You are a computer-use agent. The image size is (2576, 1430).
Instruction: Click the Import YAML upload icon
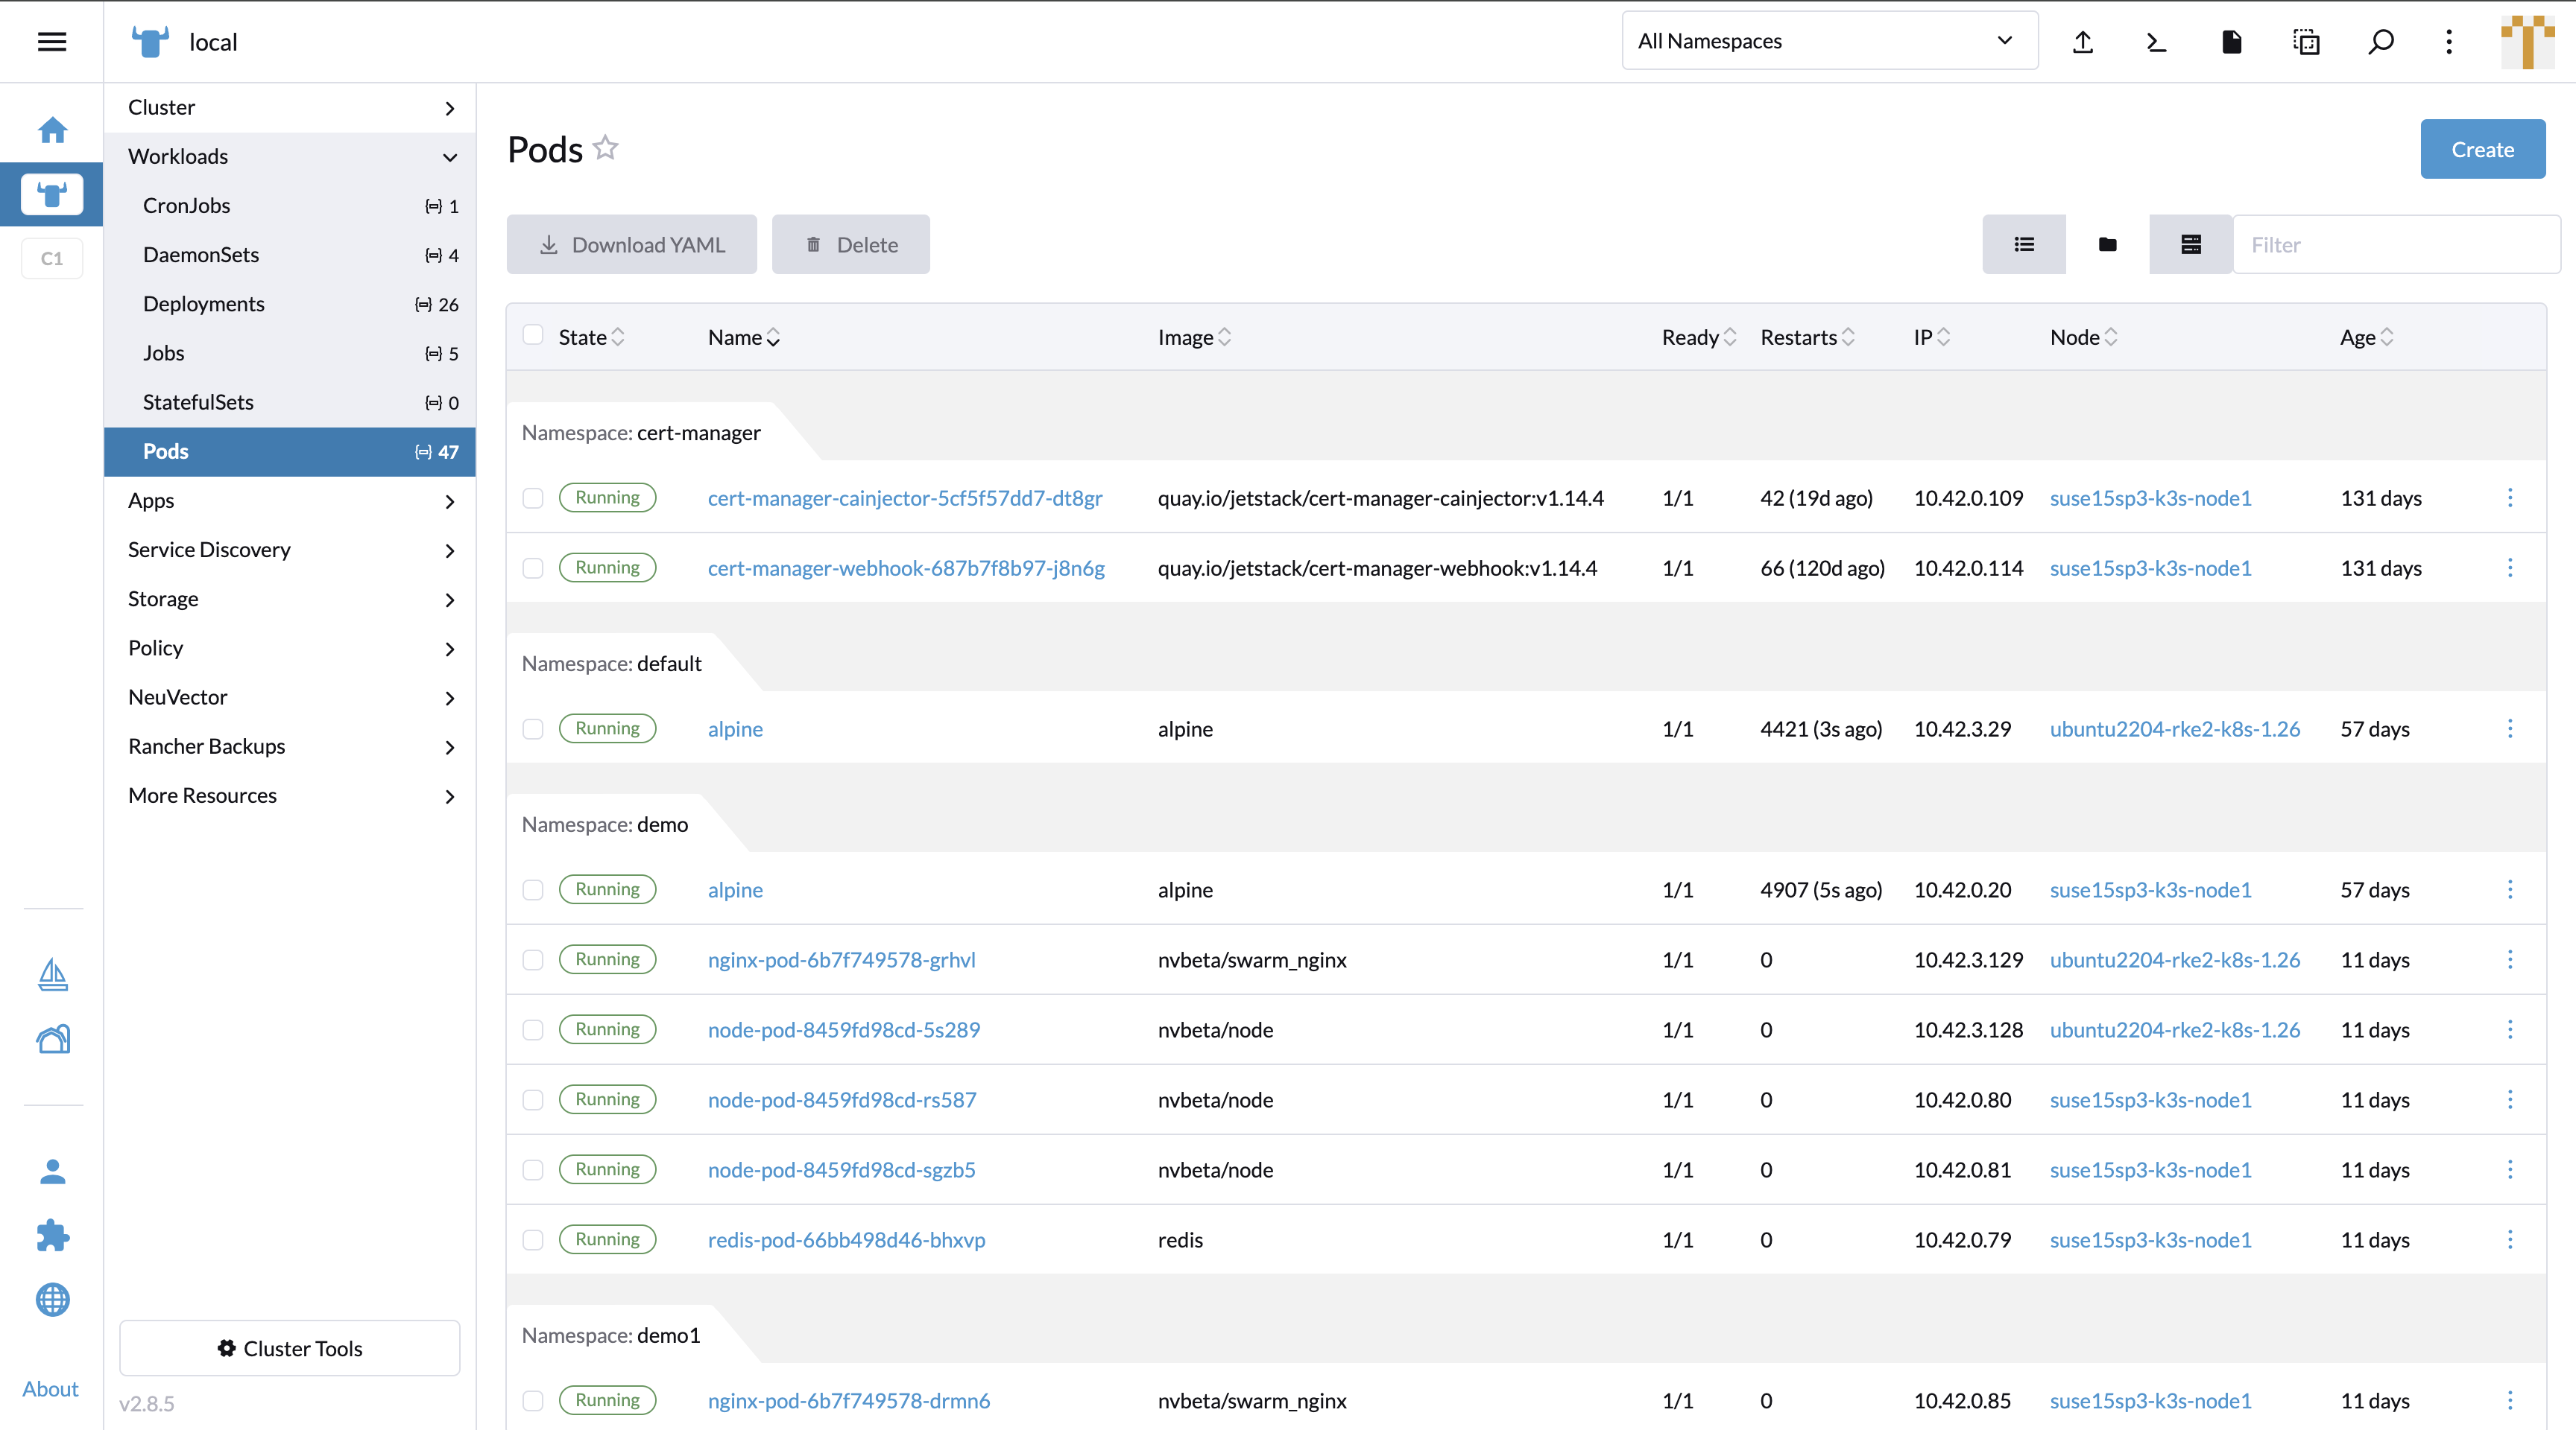2083,42
